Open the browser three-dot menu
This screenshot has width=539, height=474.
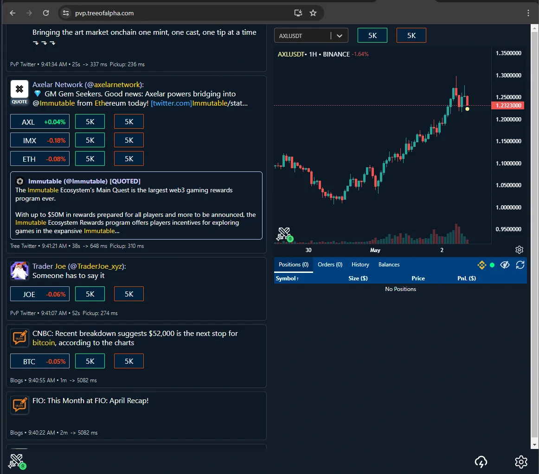[528, 13]
